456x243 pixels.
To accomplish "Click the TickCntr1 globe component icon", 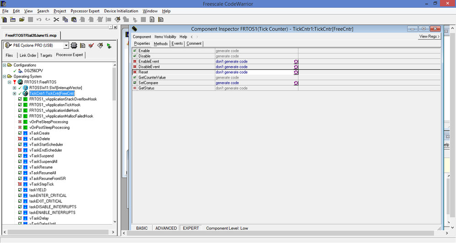I will pyautogui.click(x=25, y=93).
